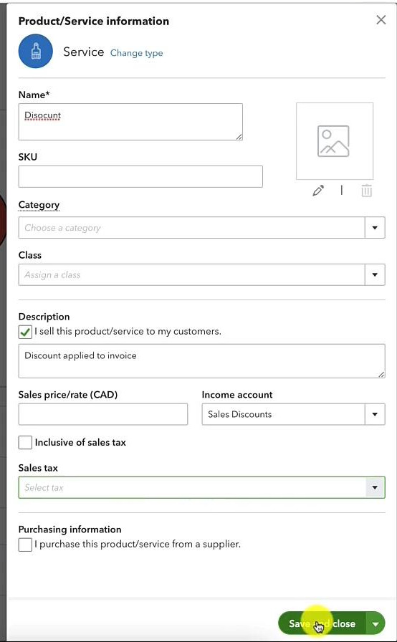Close the Product/Service information panel
Screen dimensions: 397x642
click(381, 20)
